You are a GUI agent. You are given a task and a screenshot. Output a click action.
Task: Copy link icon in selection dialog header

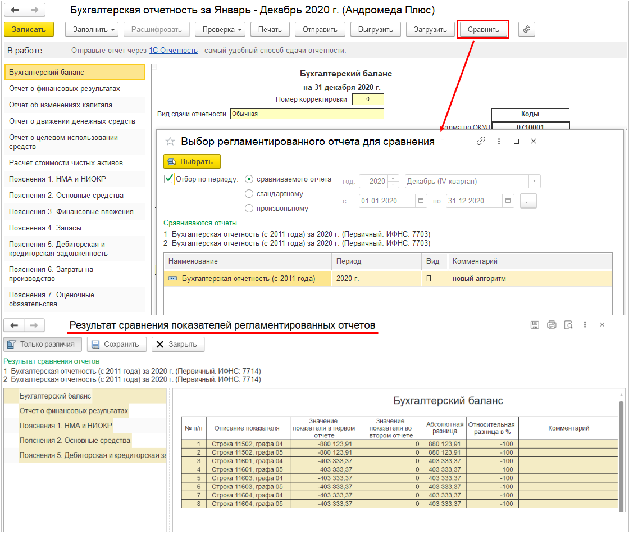point(481,142)
